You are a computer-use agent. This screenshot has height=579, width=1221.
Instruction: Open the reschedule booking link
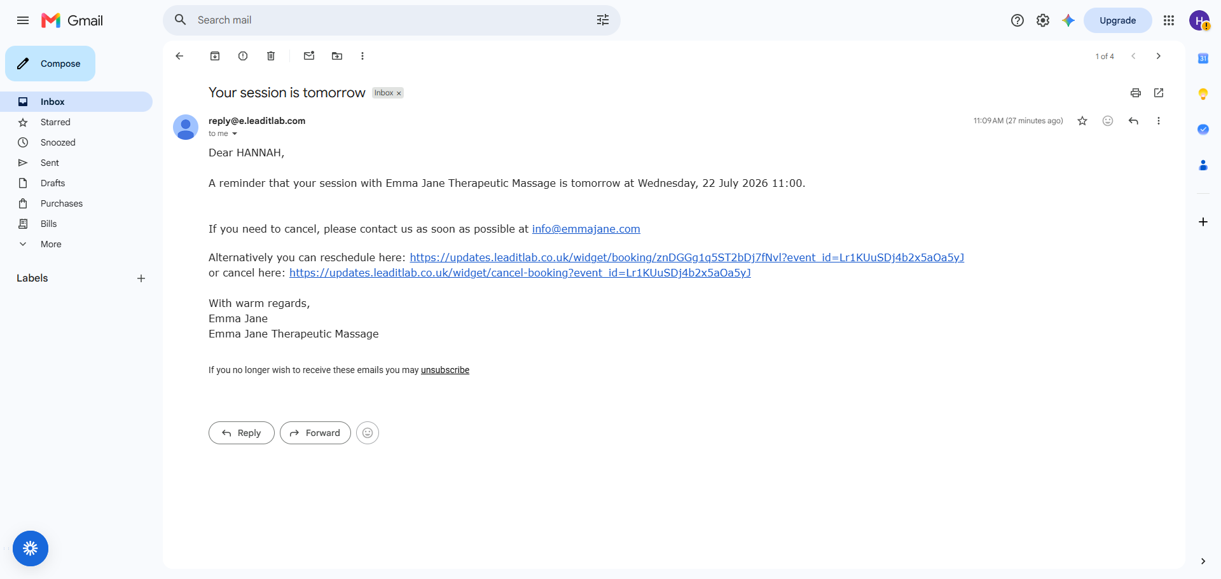click(x=687, y=257)
